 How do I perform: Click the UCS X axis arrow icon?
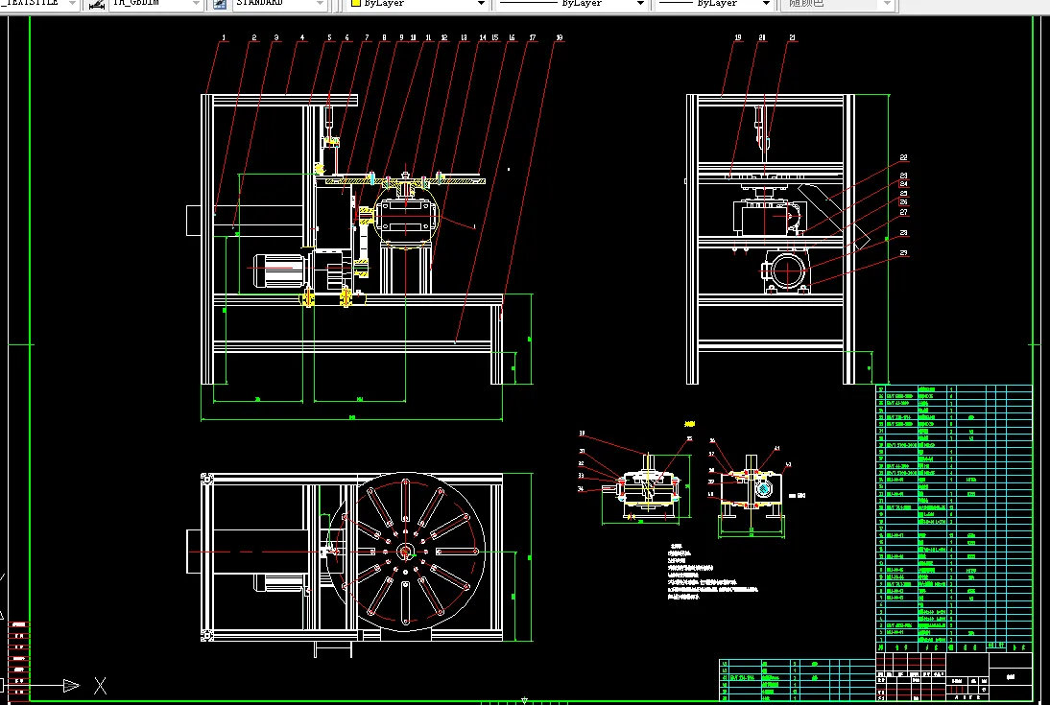pyautogui.click(x=71, y=686)
